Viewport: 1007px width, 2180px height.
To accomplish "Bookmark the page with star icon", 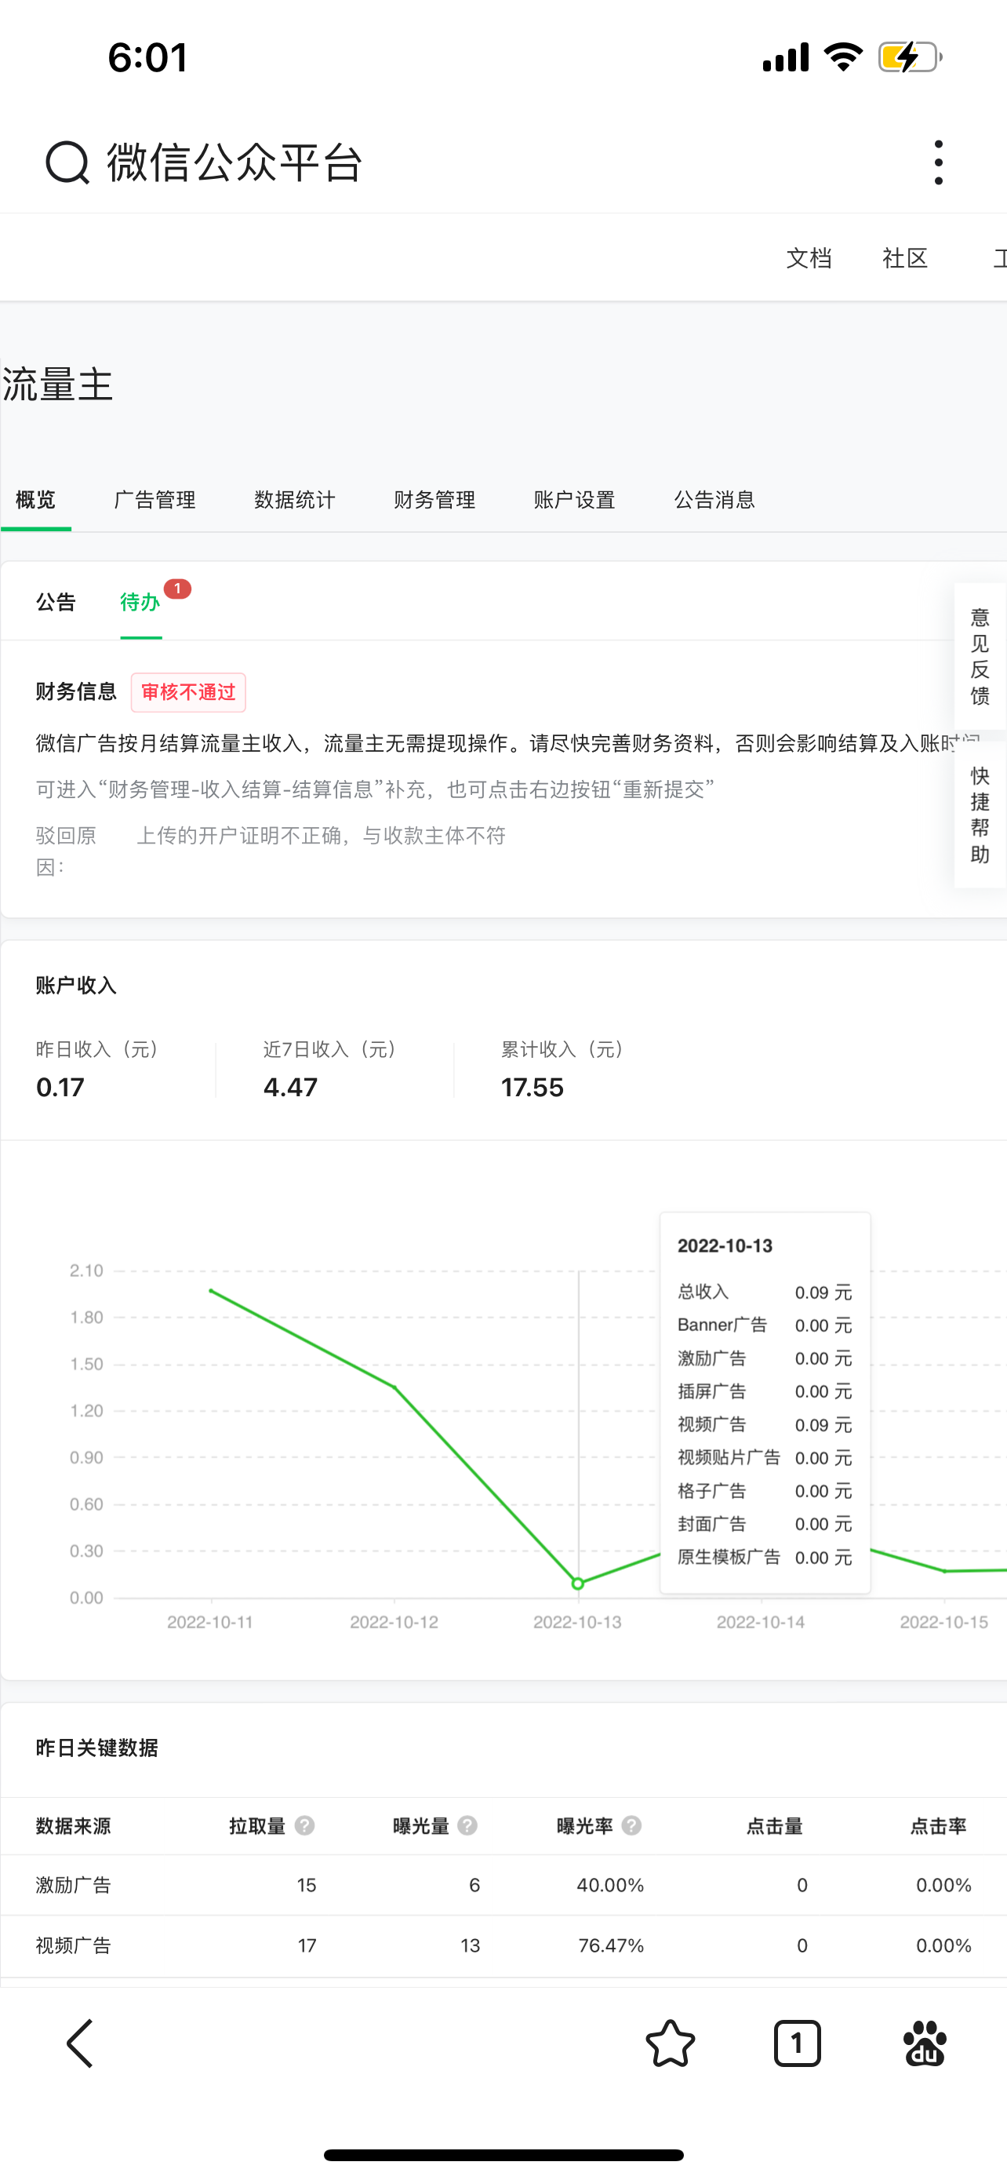I will [x=671, y=2043].
